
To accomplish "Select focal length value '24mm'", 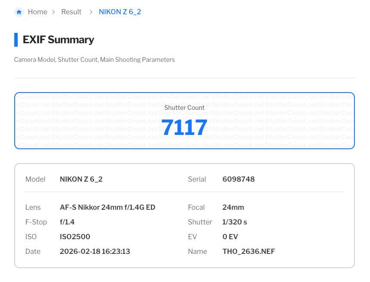I will tap(233, 207).
